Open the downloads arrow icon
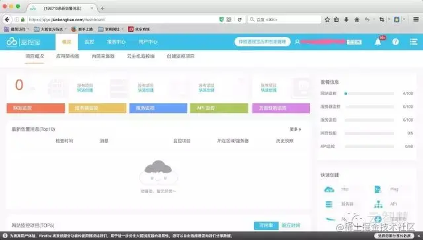 [x=346, y=19]
